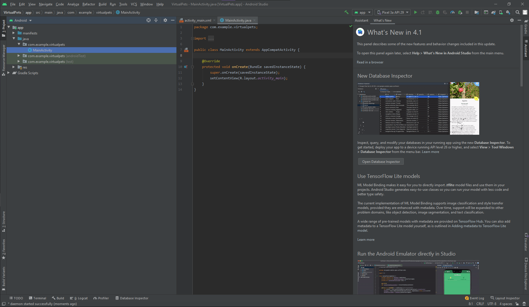Viewport: 529px width, 307px height.
Task: Click the locate-file crosshair icon in Project panel
Action: pos(148,20)
